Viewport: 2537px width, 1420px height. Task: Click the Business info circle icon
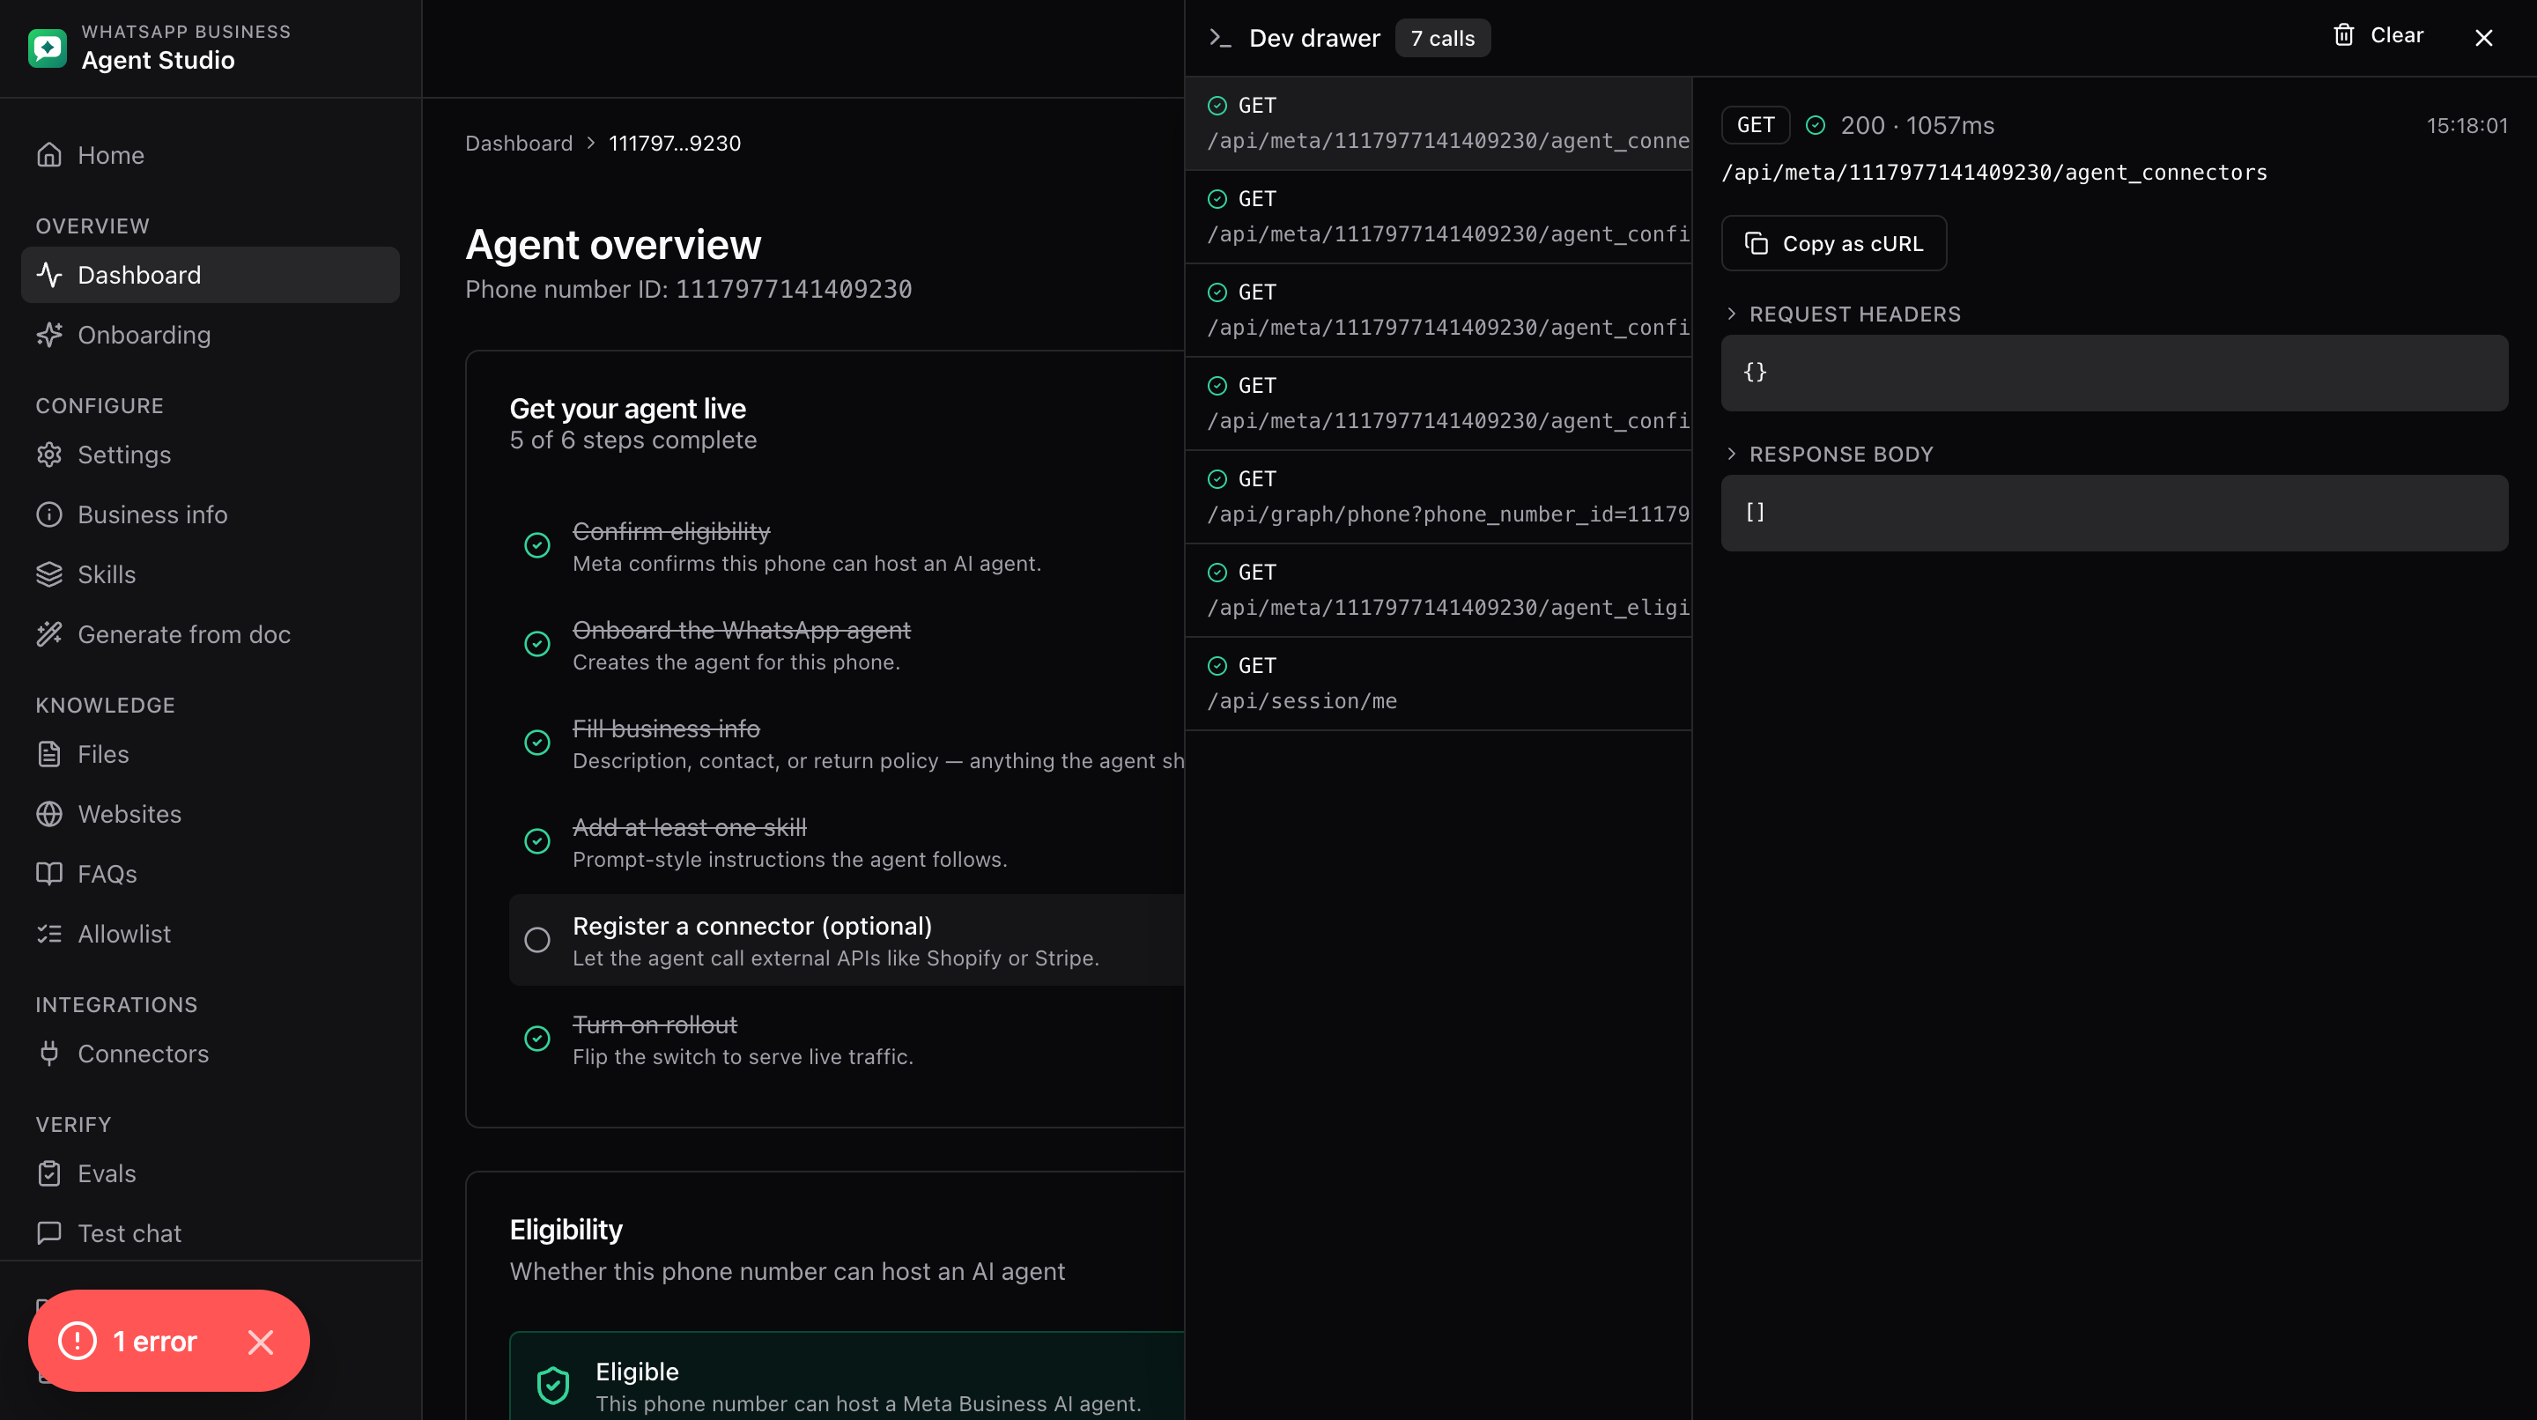tap(49, 515)
